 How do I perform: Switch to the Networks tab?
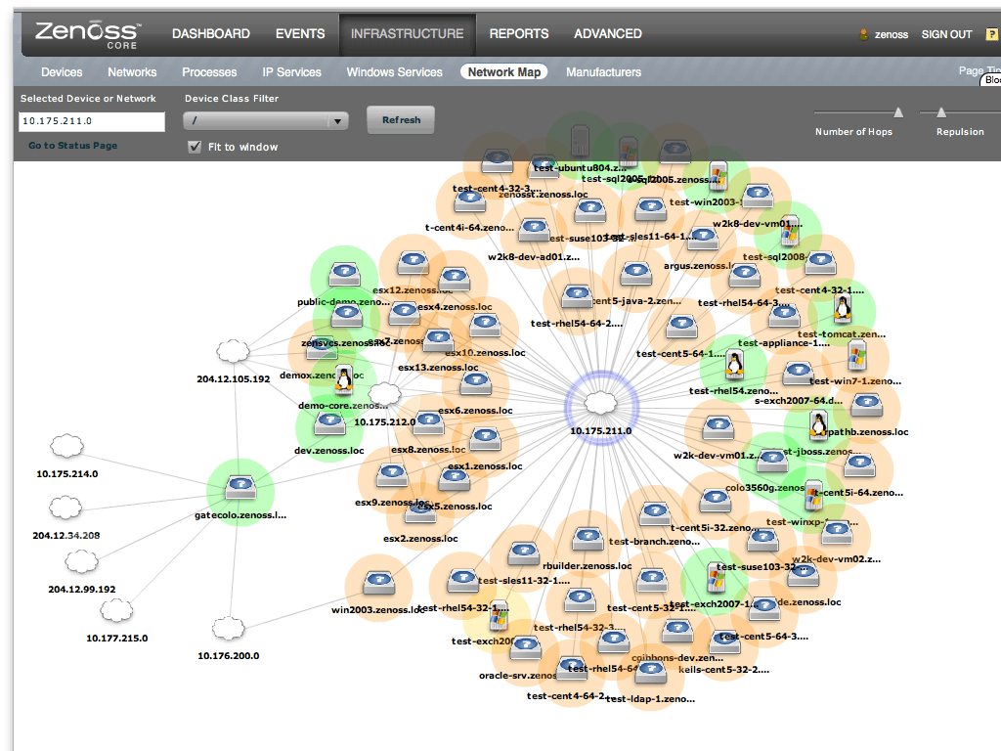(132, 72)
